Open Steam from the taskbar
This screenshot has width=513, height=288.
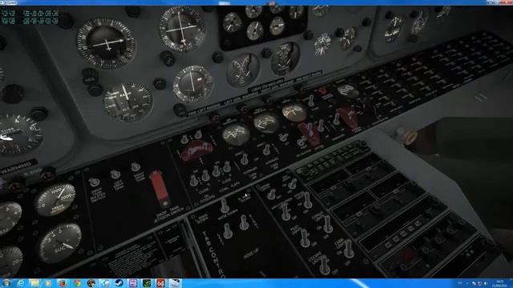(x=119, y=283)
